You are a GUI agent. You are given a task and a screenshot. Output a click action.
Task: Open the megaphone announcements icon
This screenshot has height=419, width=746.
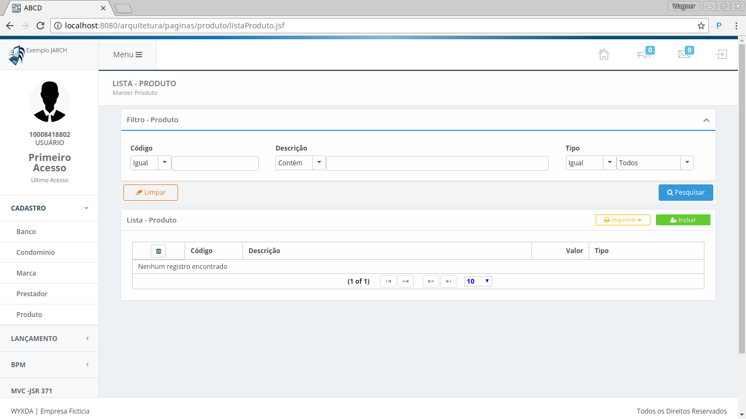[x=644, y=55]
